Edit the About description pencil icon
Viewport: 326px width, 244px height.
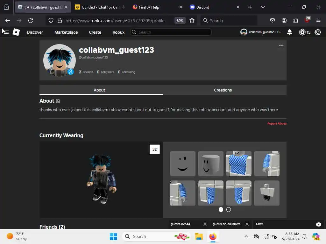(58, 101)
